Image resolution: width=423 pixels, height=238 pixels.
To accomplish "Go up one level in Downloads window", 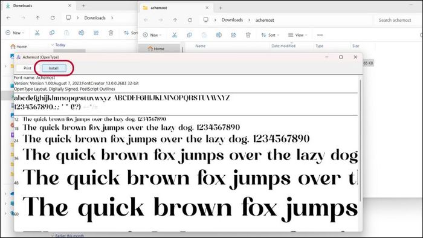I will [x=37, y=18].
